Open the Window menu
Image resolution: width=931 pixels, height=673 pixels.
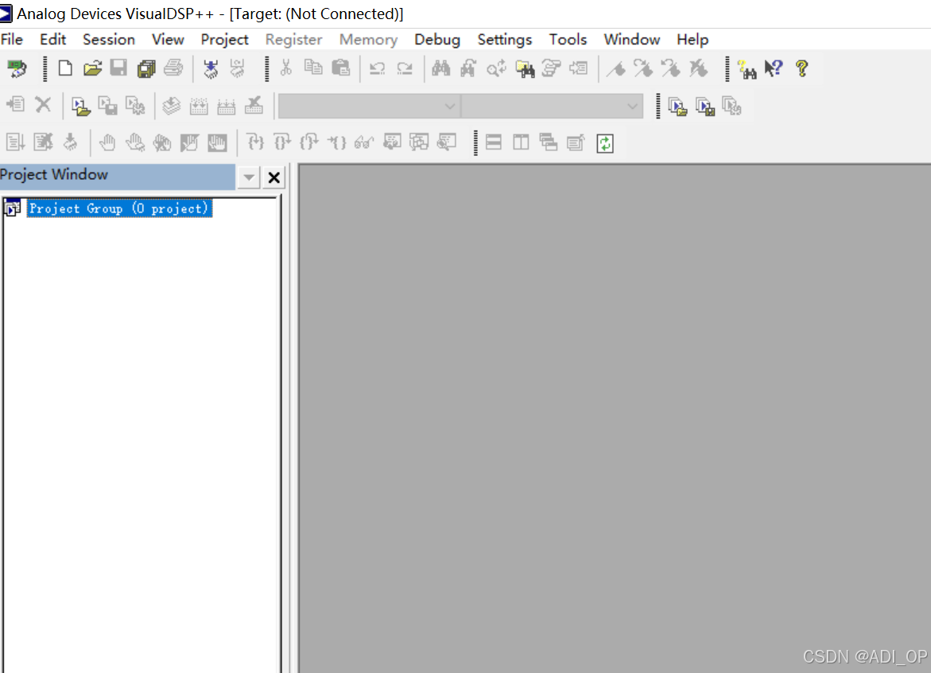click(x=632, y=39)
